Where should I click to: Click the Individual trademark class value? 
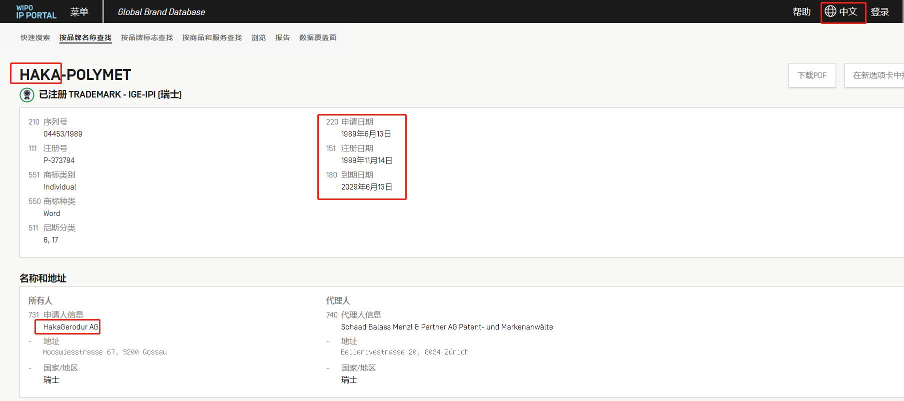tap(60, 187)
